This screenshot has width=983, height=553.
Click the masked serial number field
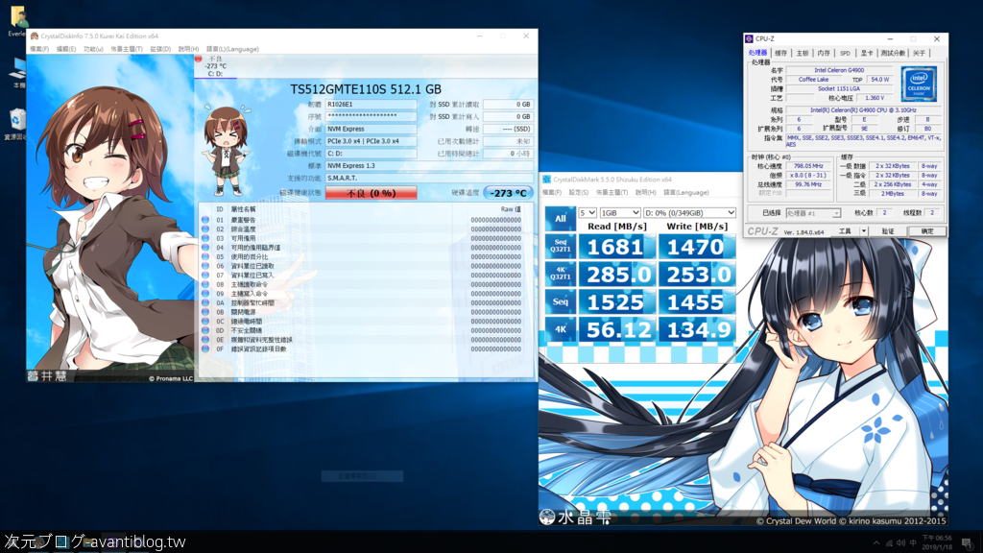[372, 116]
